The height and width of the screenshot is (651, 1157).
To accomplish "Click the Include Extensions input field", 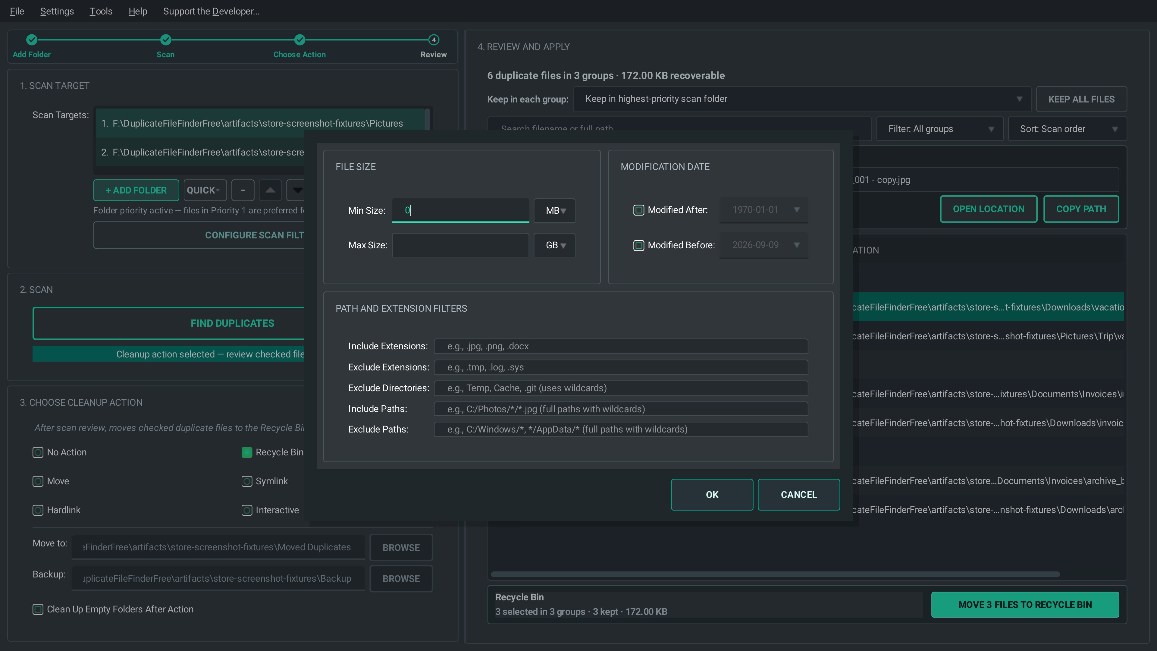I will click(x=621, y=346).
